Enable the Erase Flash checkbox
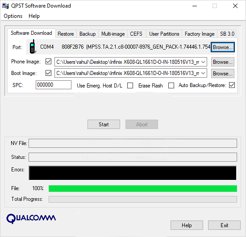Screen dimensions: 246x237 click(x=171, y=86)
